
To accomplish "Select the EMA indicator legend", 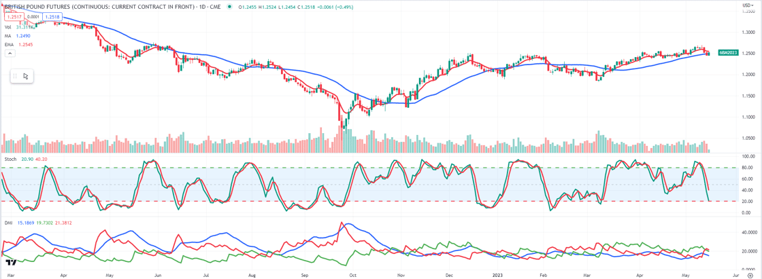I will (x=10, y=45).
